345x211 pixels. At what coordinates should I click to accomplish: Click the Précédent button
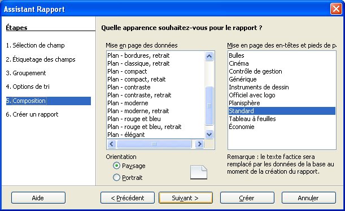click(x=128, y=198)
